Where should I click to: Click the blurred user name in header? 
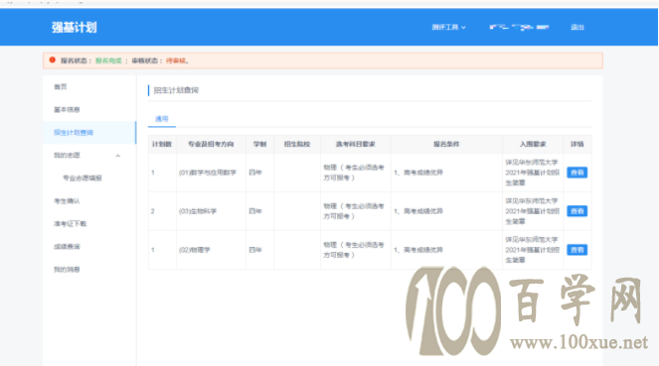pyautogui.click(x=519, y=27)
